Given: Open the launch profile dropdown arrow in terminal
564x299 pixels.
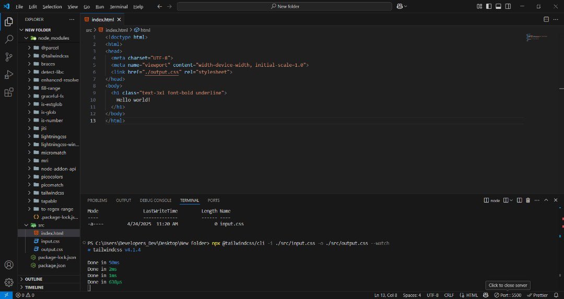Looking at the screenshot, I should [511, 200].
